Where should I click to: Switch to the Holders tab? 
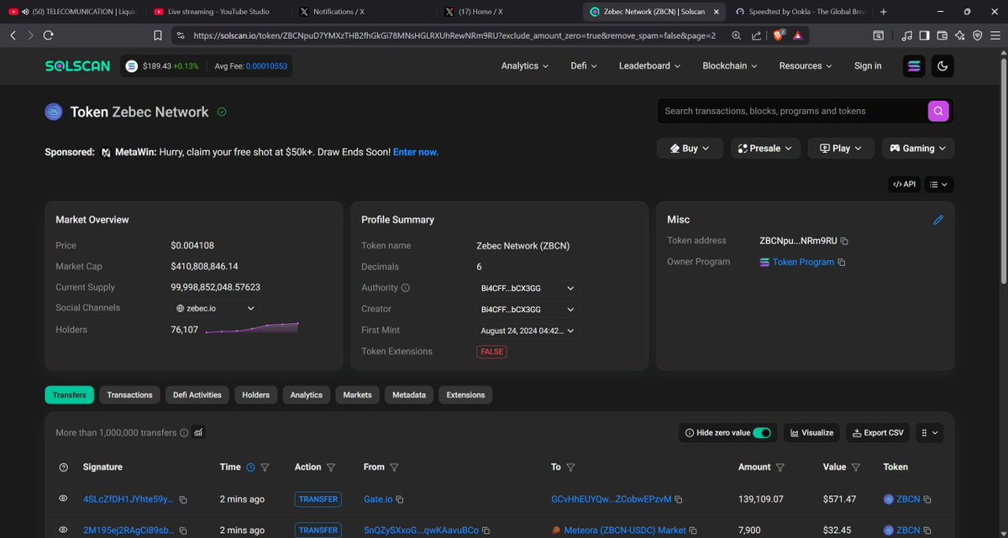[256, 395]
